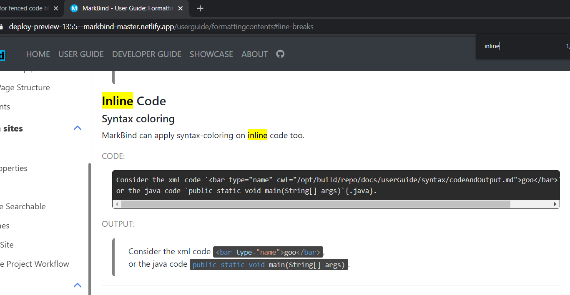Screen dimensions: 570x295
Task: Open the Project Workflow sidebar link
Action: pyautogui.click(x=35, y=264)
